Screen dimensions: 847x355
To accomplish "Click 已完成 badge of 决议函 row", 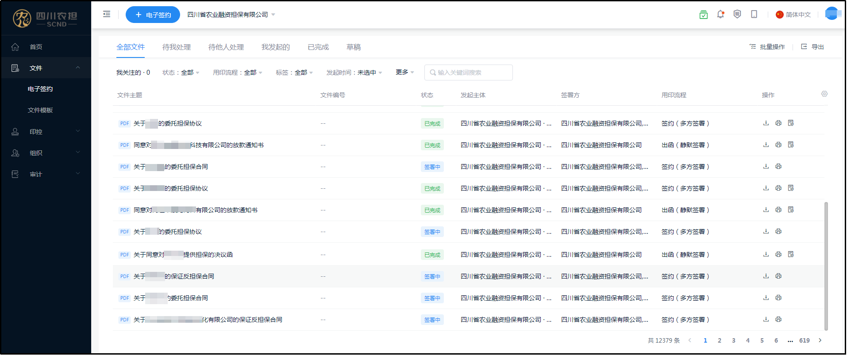I will pyautogui.click(x=432, y=255).
